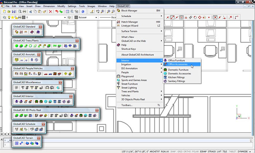This screenshot has height=153, width=255.
Task: Expand the Trees and Plants submenu
Action: pos(140,91)
